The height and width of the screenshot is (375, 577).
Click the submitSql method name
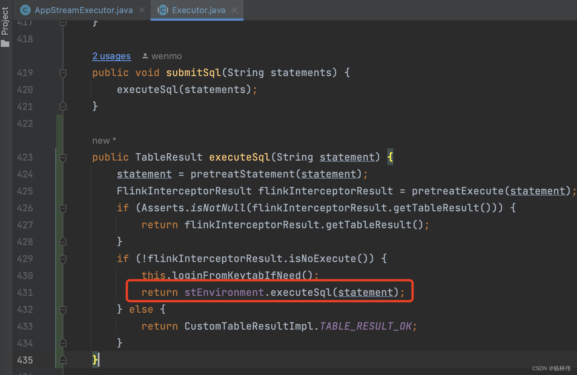(x=194, y=73)
